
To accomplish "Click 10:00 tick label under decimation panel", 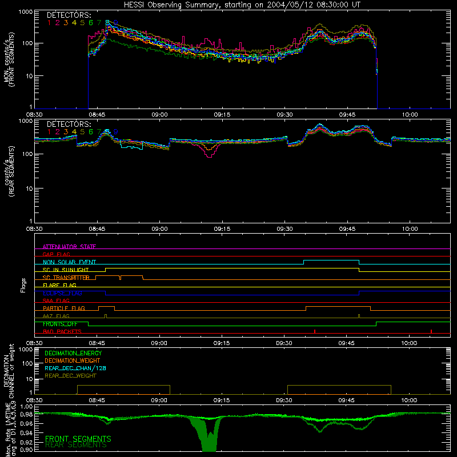I will pos(409,400).
